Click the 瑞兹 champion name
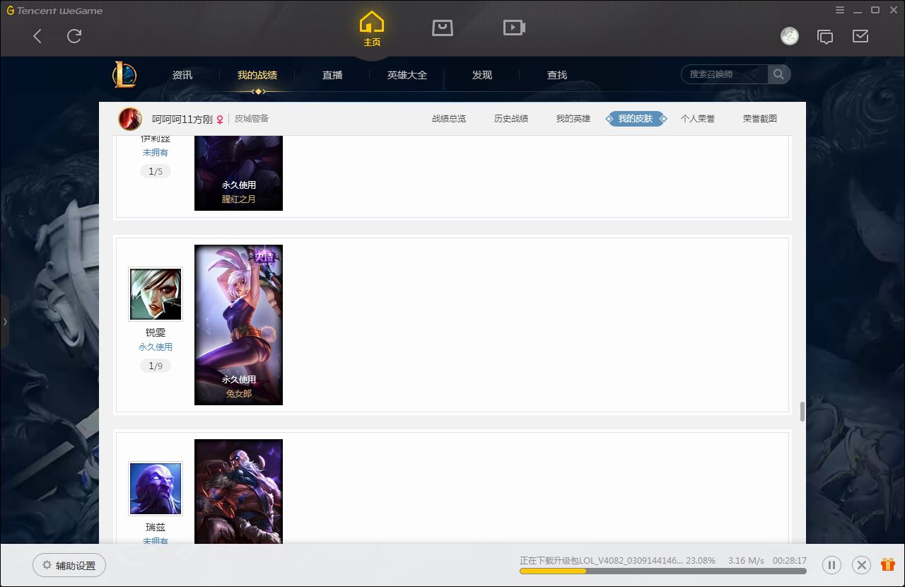The width and height of the screenshot is (905, 587). pos(156,527)
